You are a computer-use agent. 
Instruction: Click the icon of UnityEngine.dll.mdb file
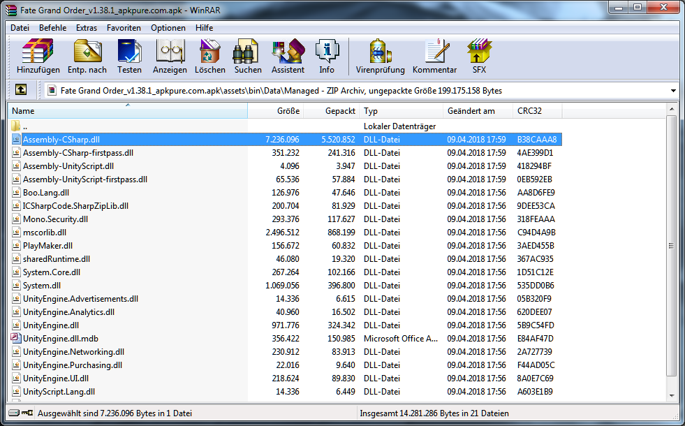coord(16,338)
